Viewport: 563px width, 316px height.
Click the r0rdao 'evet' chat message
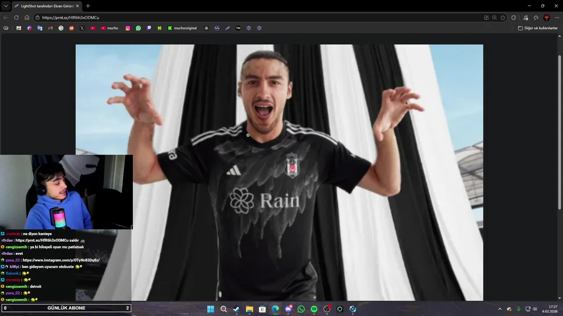coord(19,254)
